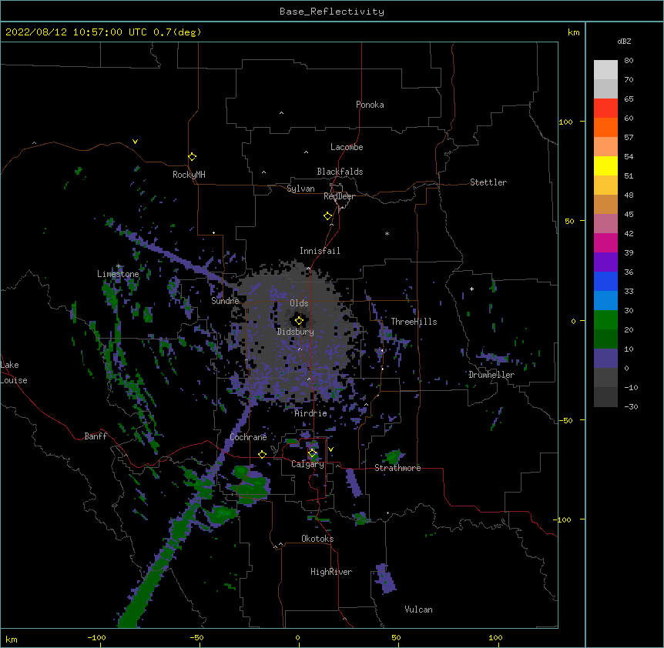Click the Olds text label
The height and width of the screenshot is (648, 664).
pyautogui.click(x=299, y=303)
